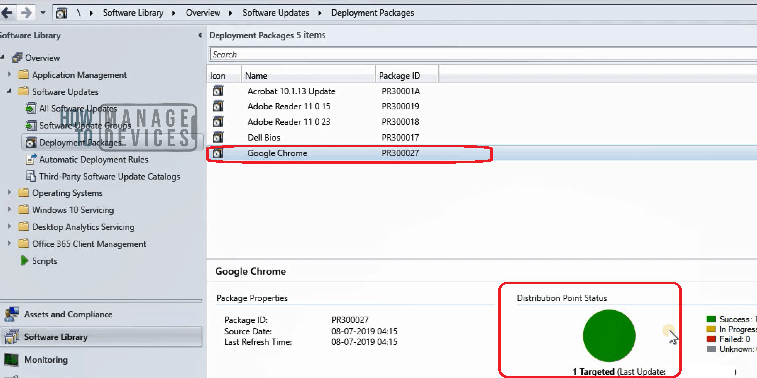Click the yellow In Progress legend swatch
The image size is (757, 378).
(x=711, y=329)
